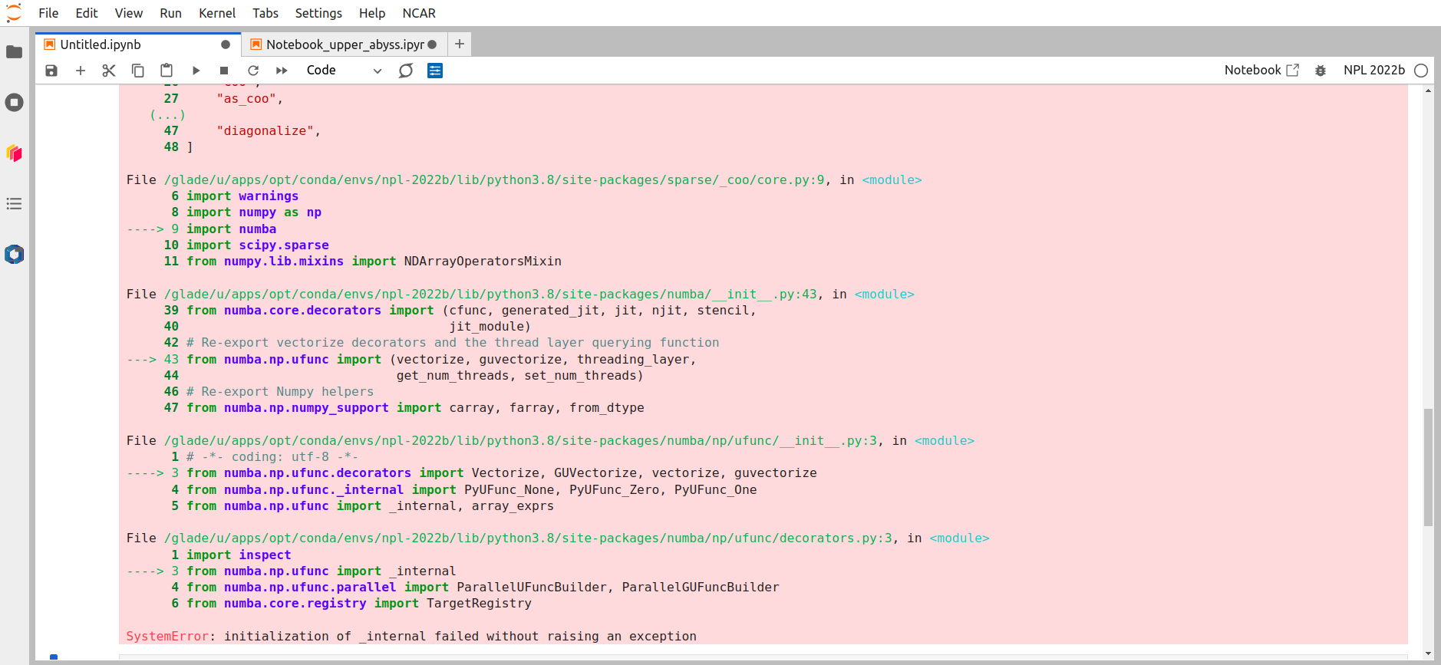Restart kernel and run all cells
1441x665 pixels.
[282, 71]
